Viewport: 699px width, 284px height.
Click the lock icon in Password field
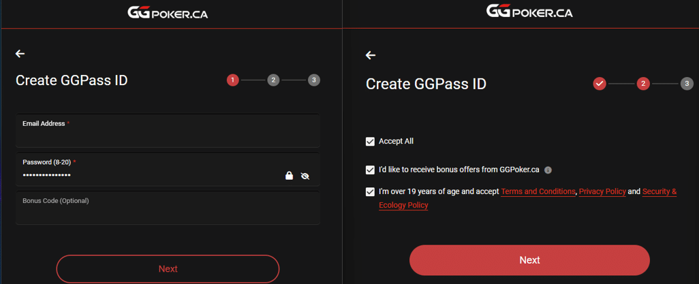click(290, 176)
